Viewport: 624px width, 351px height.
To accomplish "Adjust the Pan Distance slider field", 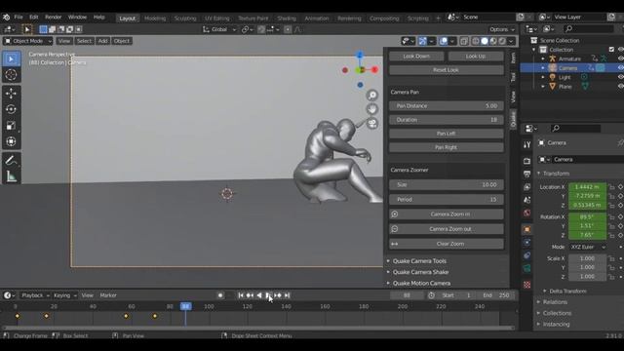I will pos(447,106).
